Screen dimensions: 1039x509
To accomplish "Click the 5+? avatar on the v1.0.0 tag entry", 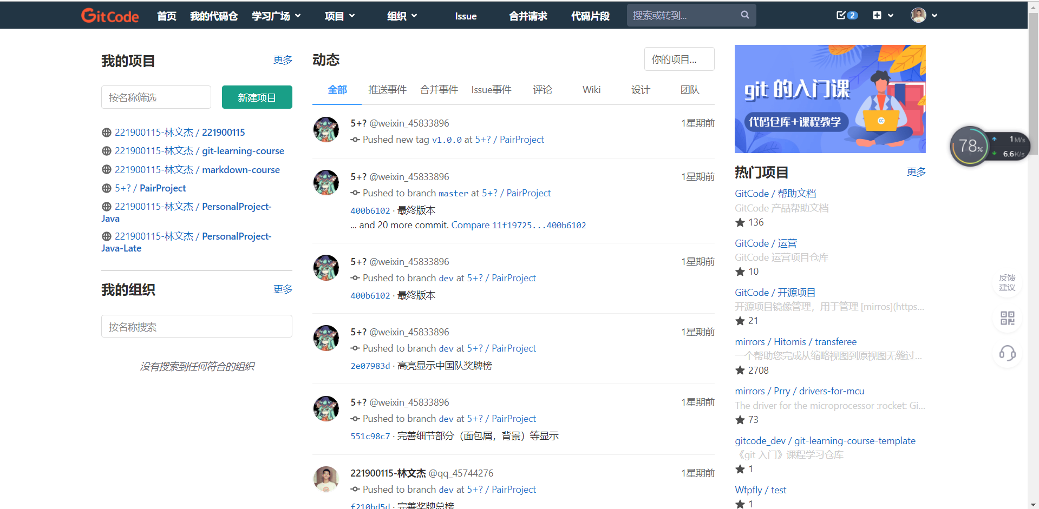I will point(326,130).
